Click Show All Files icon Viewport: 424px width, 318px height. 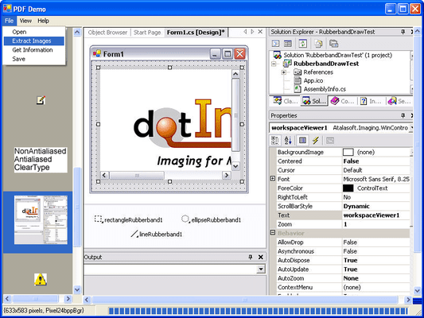pyautogui.click(x=318, y=43)
